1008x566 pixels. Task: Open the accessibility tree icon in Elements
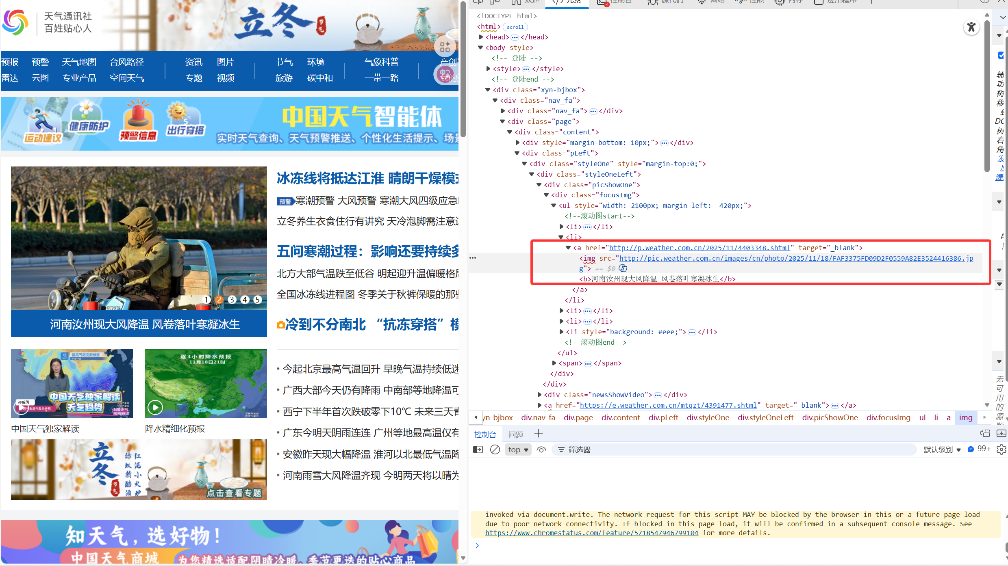(x=971, y=27)
